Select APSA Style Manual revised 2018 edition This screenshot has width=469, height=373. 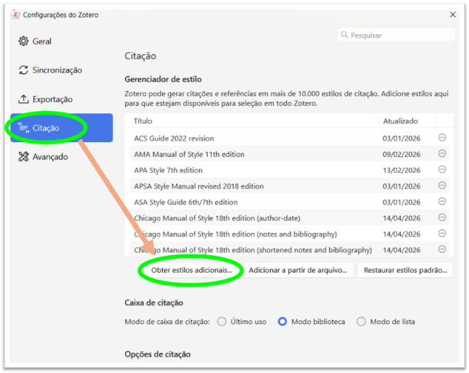pyautogui.click(x=289, y=186)
